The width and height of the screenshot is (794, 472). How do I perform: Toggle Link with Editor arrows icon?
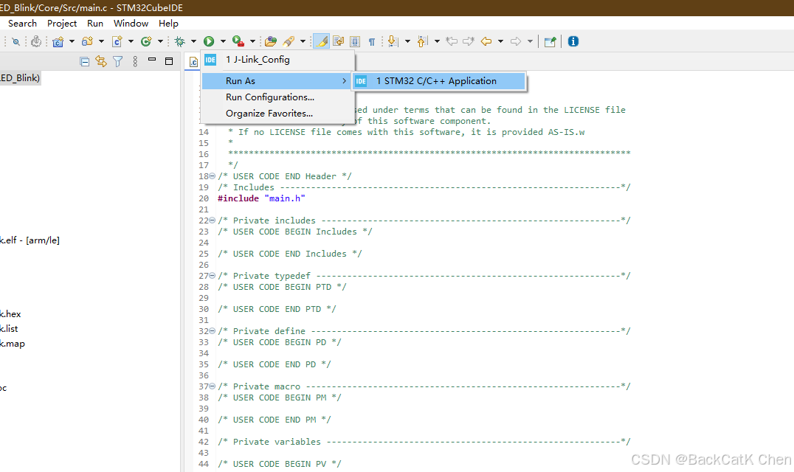point(101,62)
